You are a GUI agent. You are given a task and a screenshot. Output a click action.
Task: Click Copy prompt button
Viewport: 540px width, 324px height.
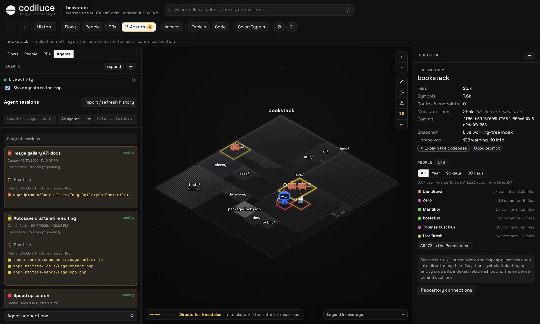coord(487,148)
